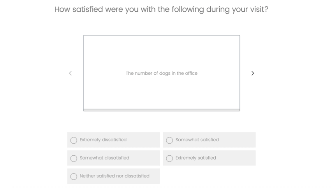Choose the Neither satisfied nor dissatisfied radio circle
Screen dimensions: 331x188
click(74, 176)
